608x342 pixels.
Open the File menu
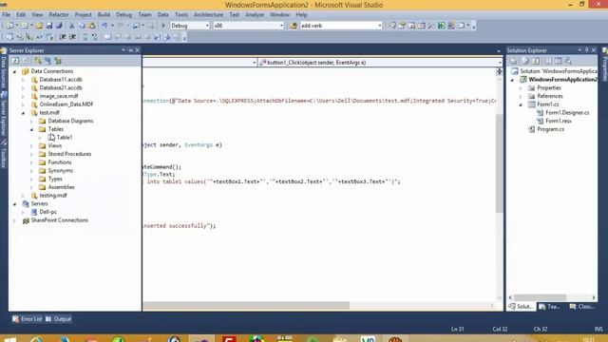click(x=7, y=15)
